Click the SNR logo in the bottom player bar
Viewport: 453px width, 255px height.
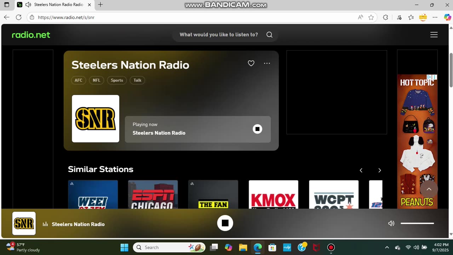pyautogui.click(x=24, y=223)
